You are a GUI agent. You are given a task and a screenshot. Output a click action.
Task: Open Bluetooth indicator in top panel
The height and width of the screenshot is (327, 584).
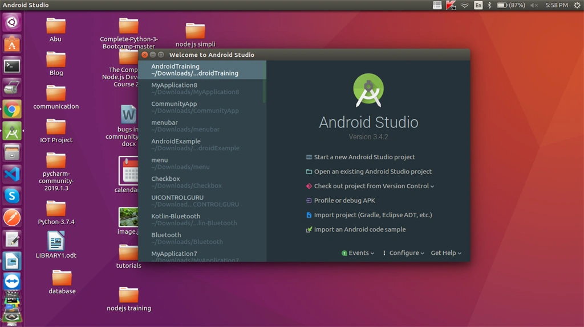[489, 5]
